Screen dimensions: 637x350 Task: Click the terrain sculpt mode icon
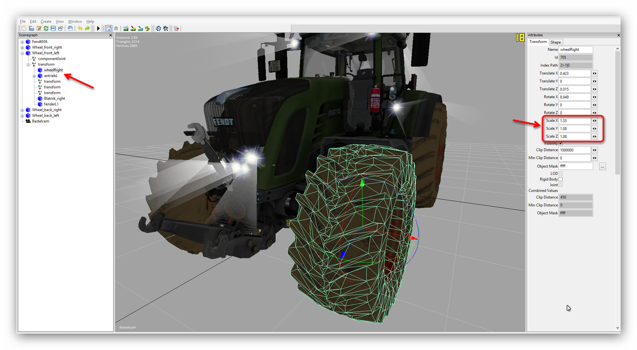tap(126, 28)
